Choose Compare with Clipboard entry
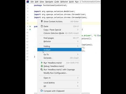Viewport: 126px width, 94px height. pyautogui.click(x=60, y=91)
